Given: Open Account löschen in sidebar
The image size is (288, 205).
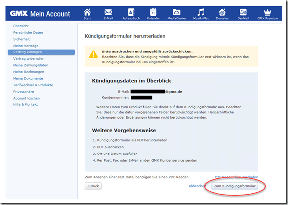Looking at the screenshot, I should click(x=26, y=98).
